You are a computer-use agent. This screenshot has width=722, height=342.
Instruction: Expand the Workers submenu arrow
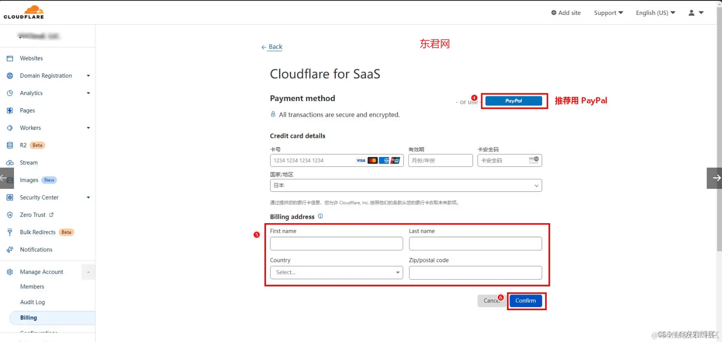(x=88, y=128)
